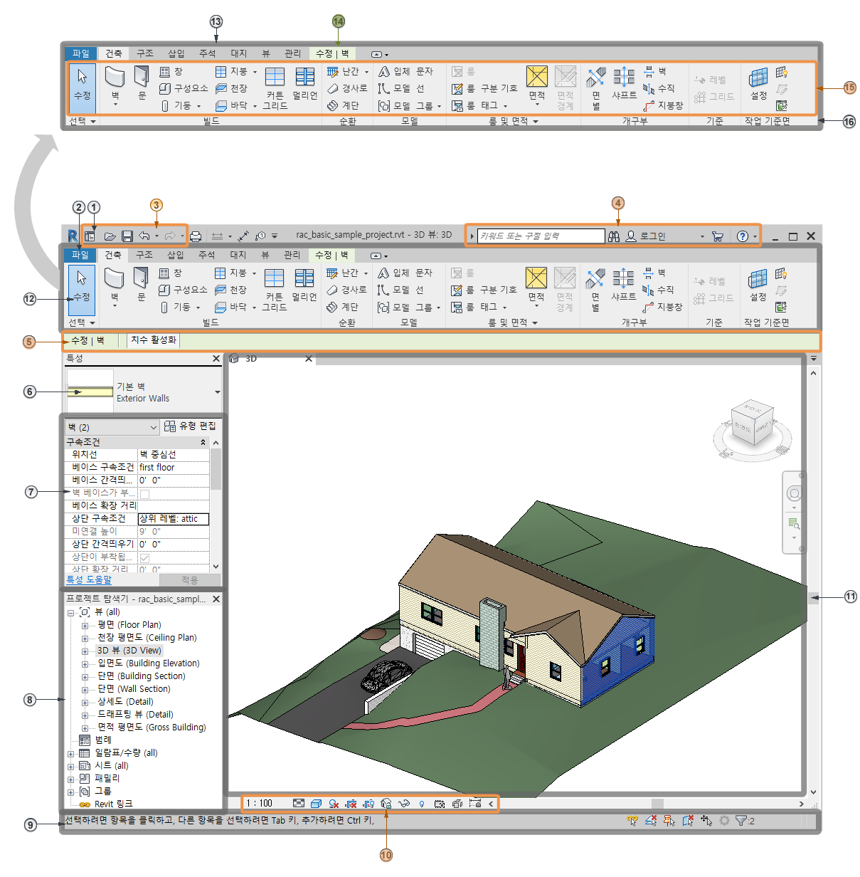Toggle 상단이 부착됨 checkbox in properties
Image resolution: width=860 pixels, height=877 pixels.
click(x=145, y=557)
